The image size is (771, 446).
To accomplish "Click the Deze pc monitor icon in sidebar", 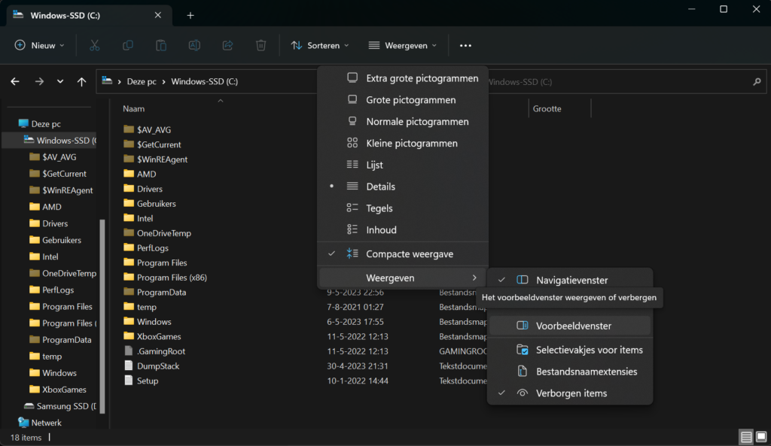I will pos(23,123).
